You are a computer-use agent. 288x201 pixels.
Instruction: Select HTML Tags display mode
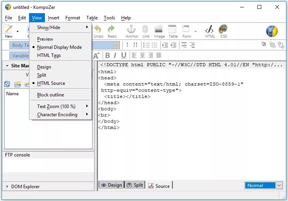tap(61, 55)
